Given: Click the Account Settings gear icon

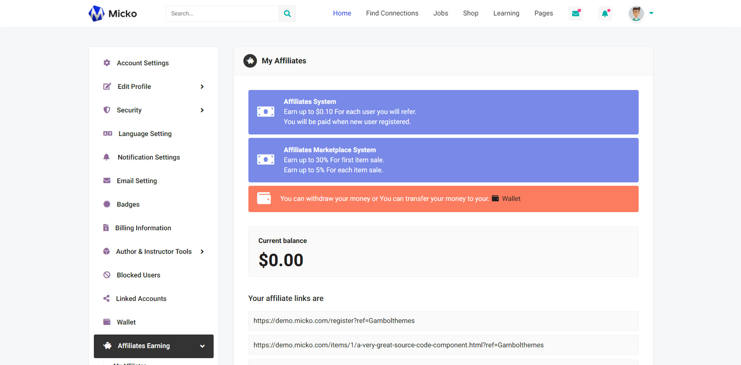Looking at the screenshot, I should click(x=107, y=63).
